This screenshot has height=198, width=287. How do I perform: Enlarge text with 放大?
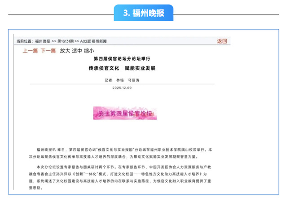pos(65,51)
